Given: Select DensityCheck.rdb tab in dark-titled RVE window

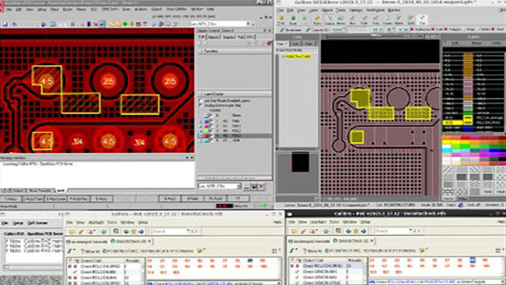Looking at the screenshot, I should (x=354, y=241).
